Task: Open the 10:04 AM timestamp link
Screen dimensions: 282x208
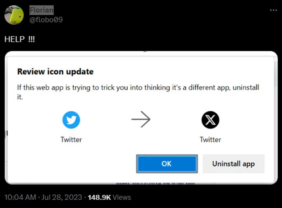Action: tap(20, 197)
